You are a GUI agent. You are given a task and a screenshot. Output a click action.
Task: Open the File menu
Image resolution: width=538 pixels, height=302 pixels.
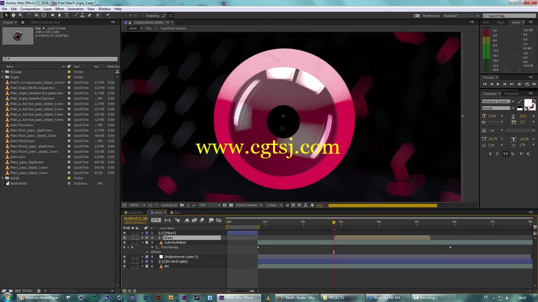[5, 9]
